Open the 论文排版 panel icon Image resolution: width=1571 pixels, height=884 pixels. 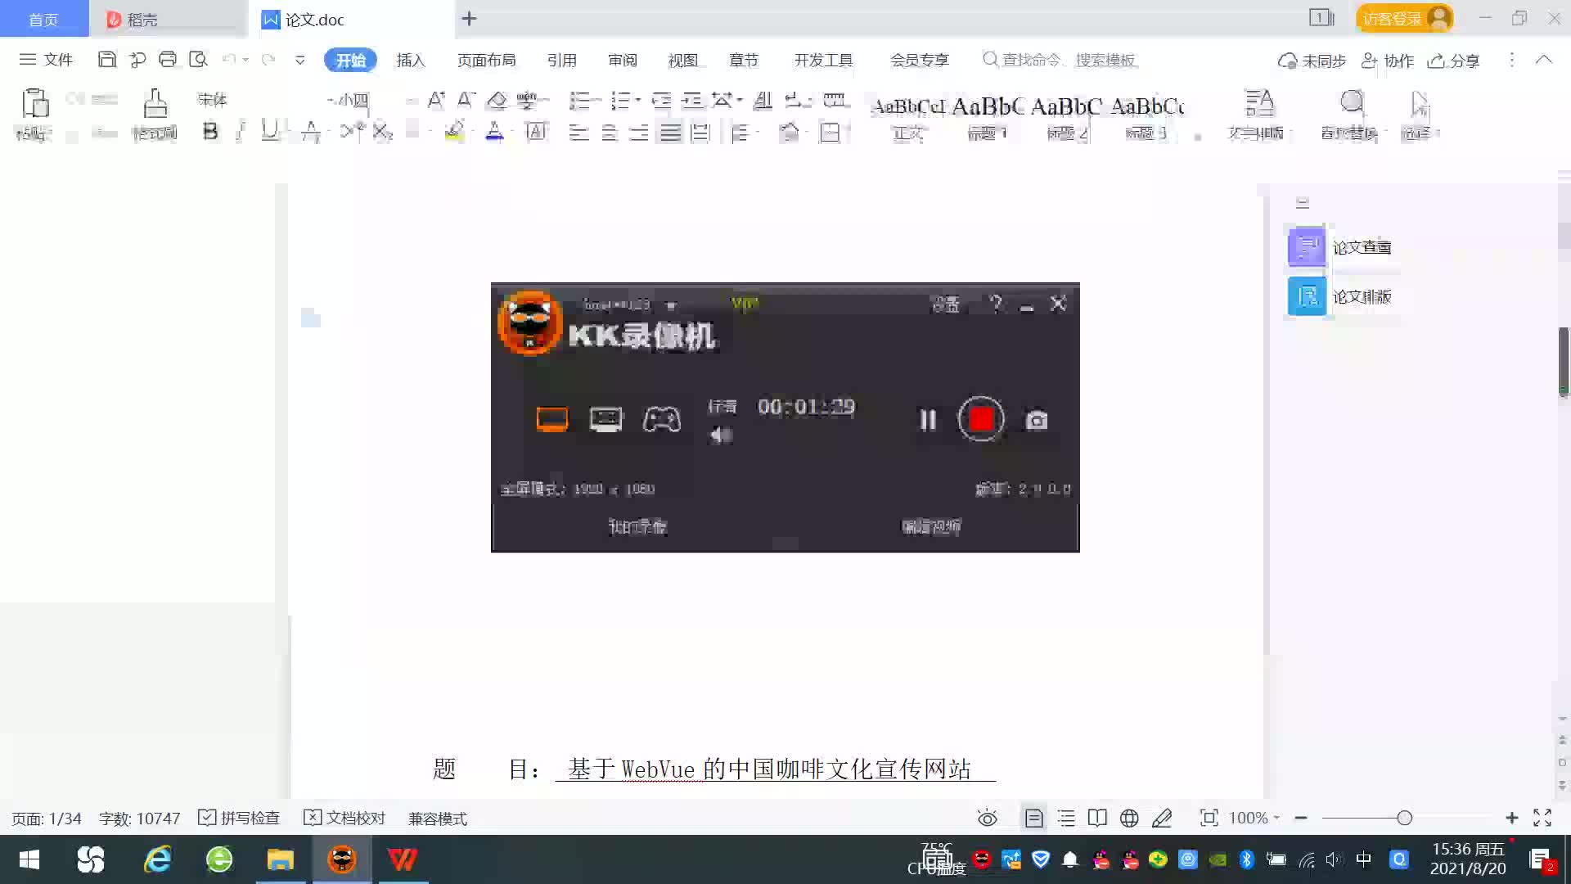(x=1307, y=296)
